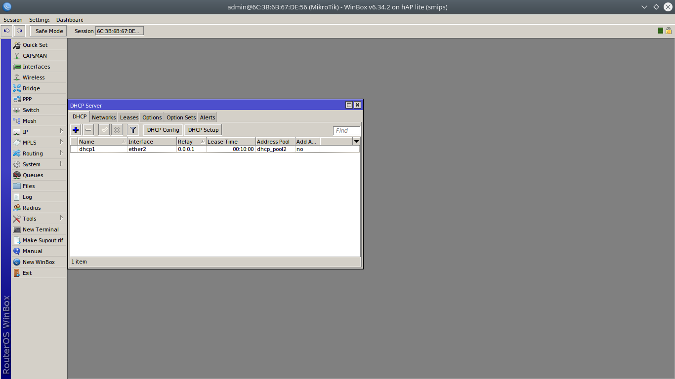
Task: Sort by the Add A... column header
Action: (307, 142)
